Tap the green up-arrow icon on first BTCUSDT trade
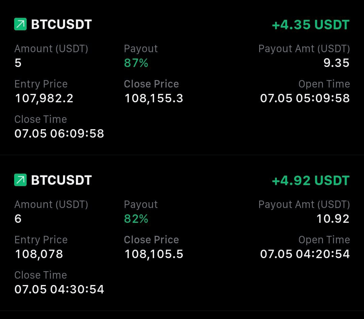This screenshot has height=319, width=364. (21, 24)
